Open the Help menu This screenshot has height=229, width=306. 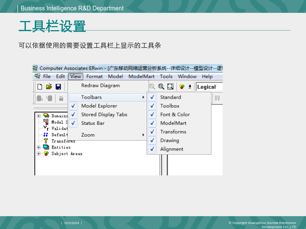point(207,76)
